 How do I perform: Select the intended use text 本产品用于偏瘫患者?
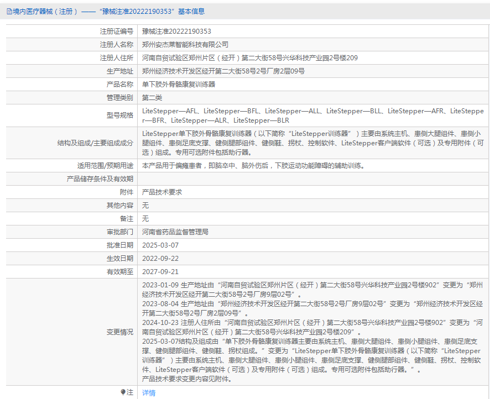coord(253,166)
